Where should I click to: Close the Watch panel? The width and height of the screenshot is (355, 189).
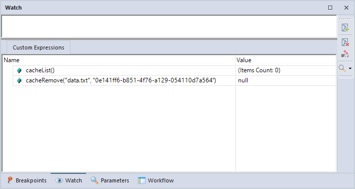346,8
